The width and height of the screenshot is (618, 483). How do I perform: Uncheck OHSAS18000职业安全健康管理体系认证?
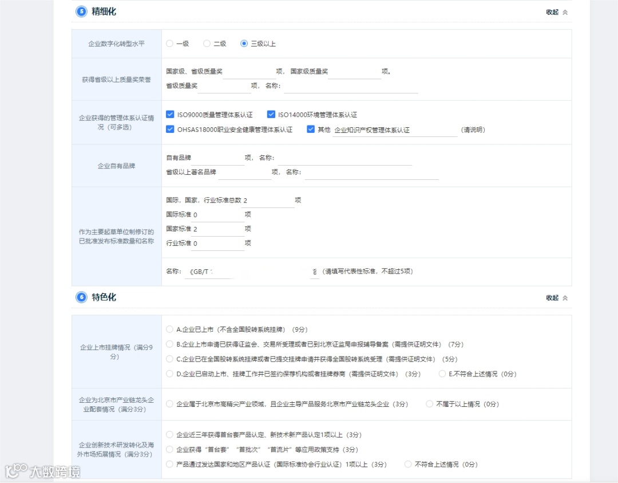point(170,129)
